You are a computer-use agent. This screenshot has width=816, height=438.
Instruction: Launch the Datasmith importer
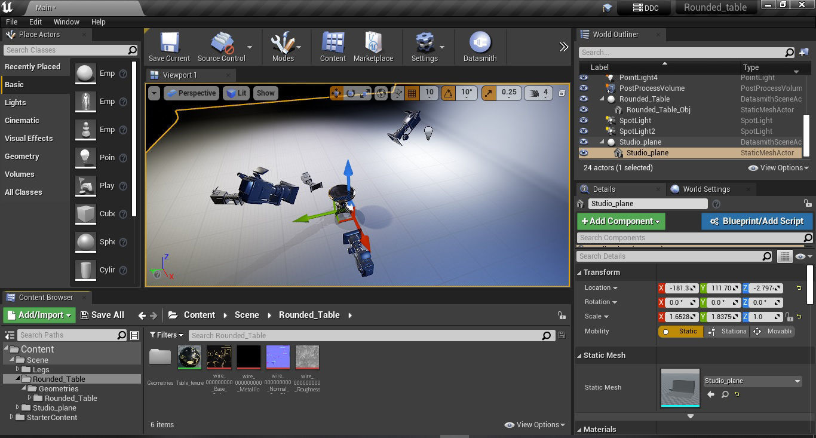coord(480,47)
